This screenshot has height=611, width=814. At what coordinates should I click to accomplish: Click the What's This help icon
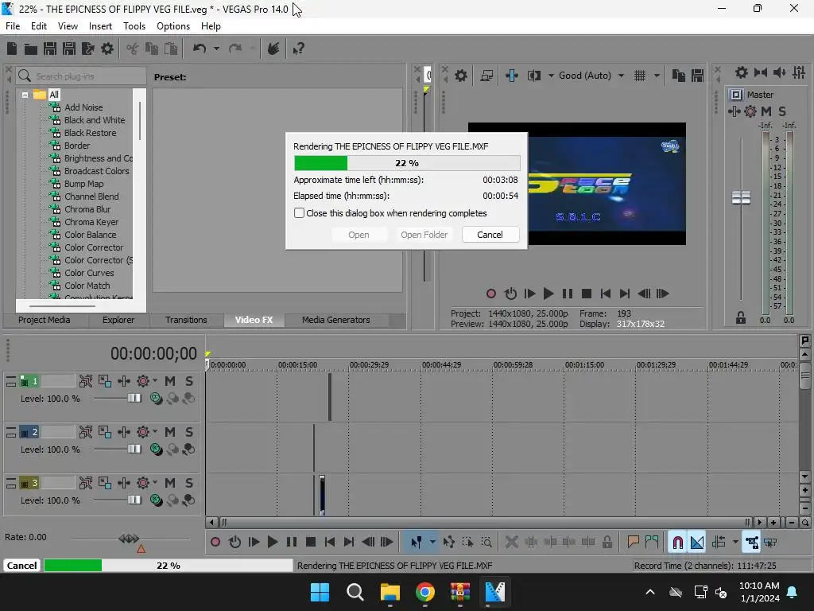pos(298,49)
